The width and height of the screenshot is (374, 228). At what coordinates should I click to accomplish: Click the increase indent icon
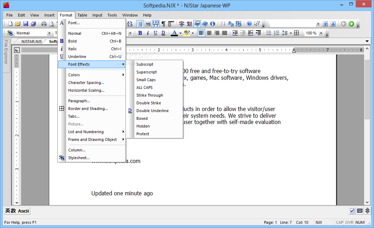tap(235, 33)
